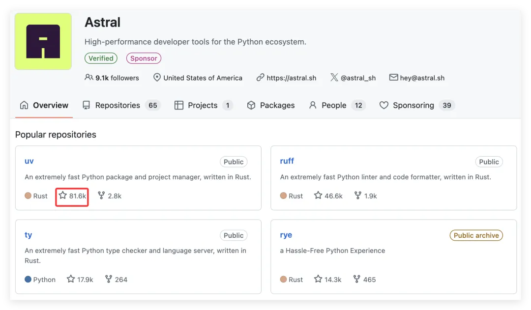Click the Sponsor badge button
Screen dimensions: 531x310
pyautogui.click(x=144, y=58)
